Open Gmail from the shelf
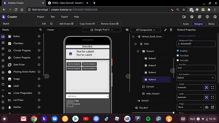219x123 pixels. pos(23,119)
